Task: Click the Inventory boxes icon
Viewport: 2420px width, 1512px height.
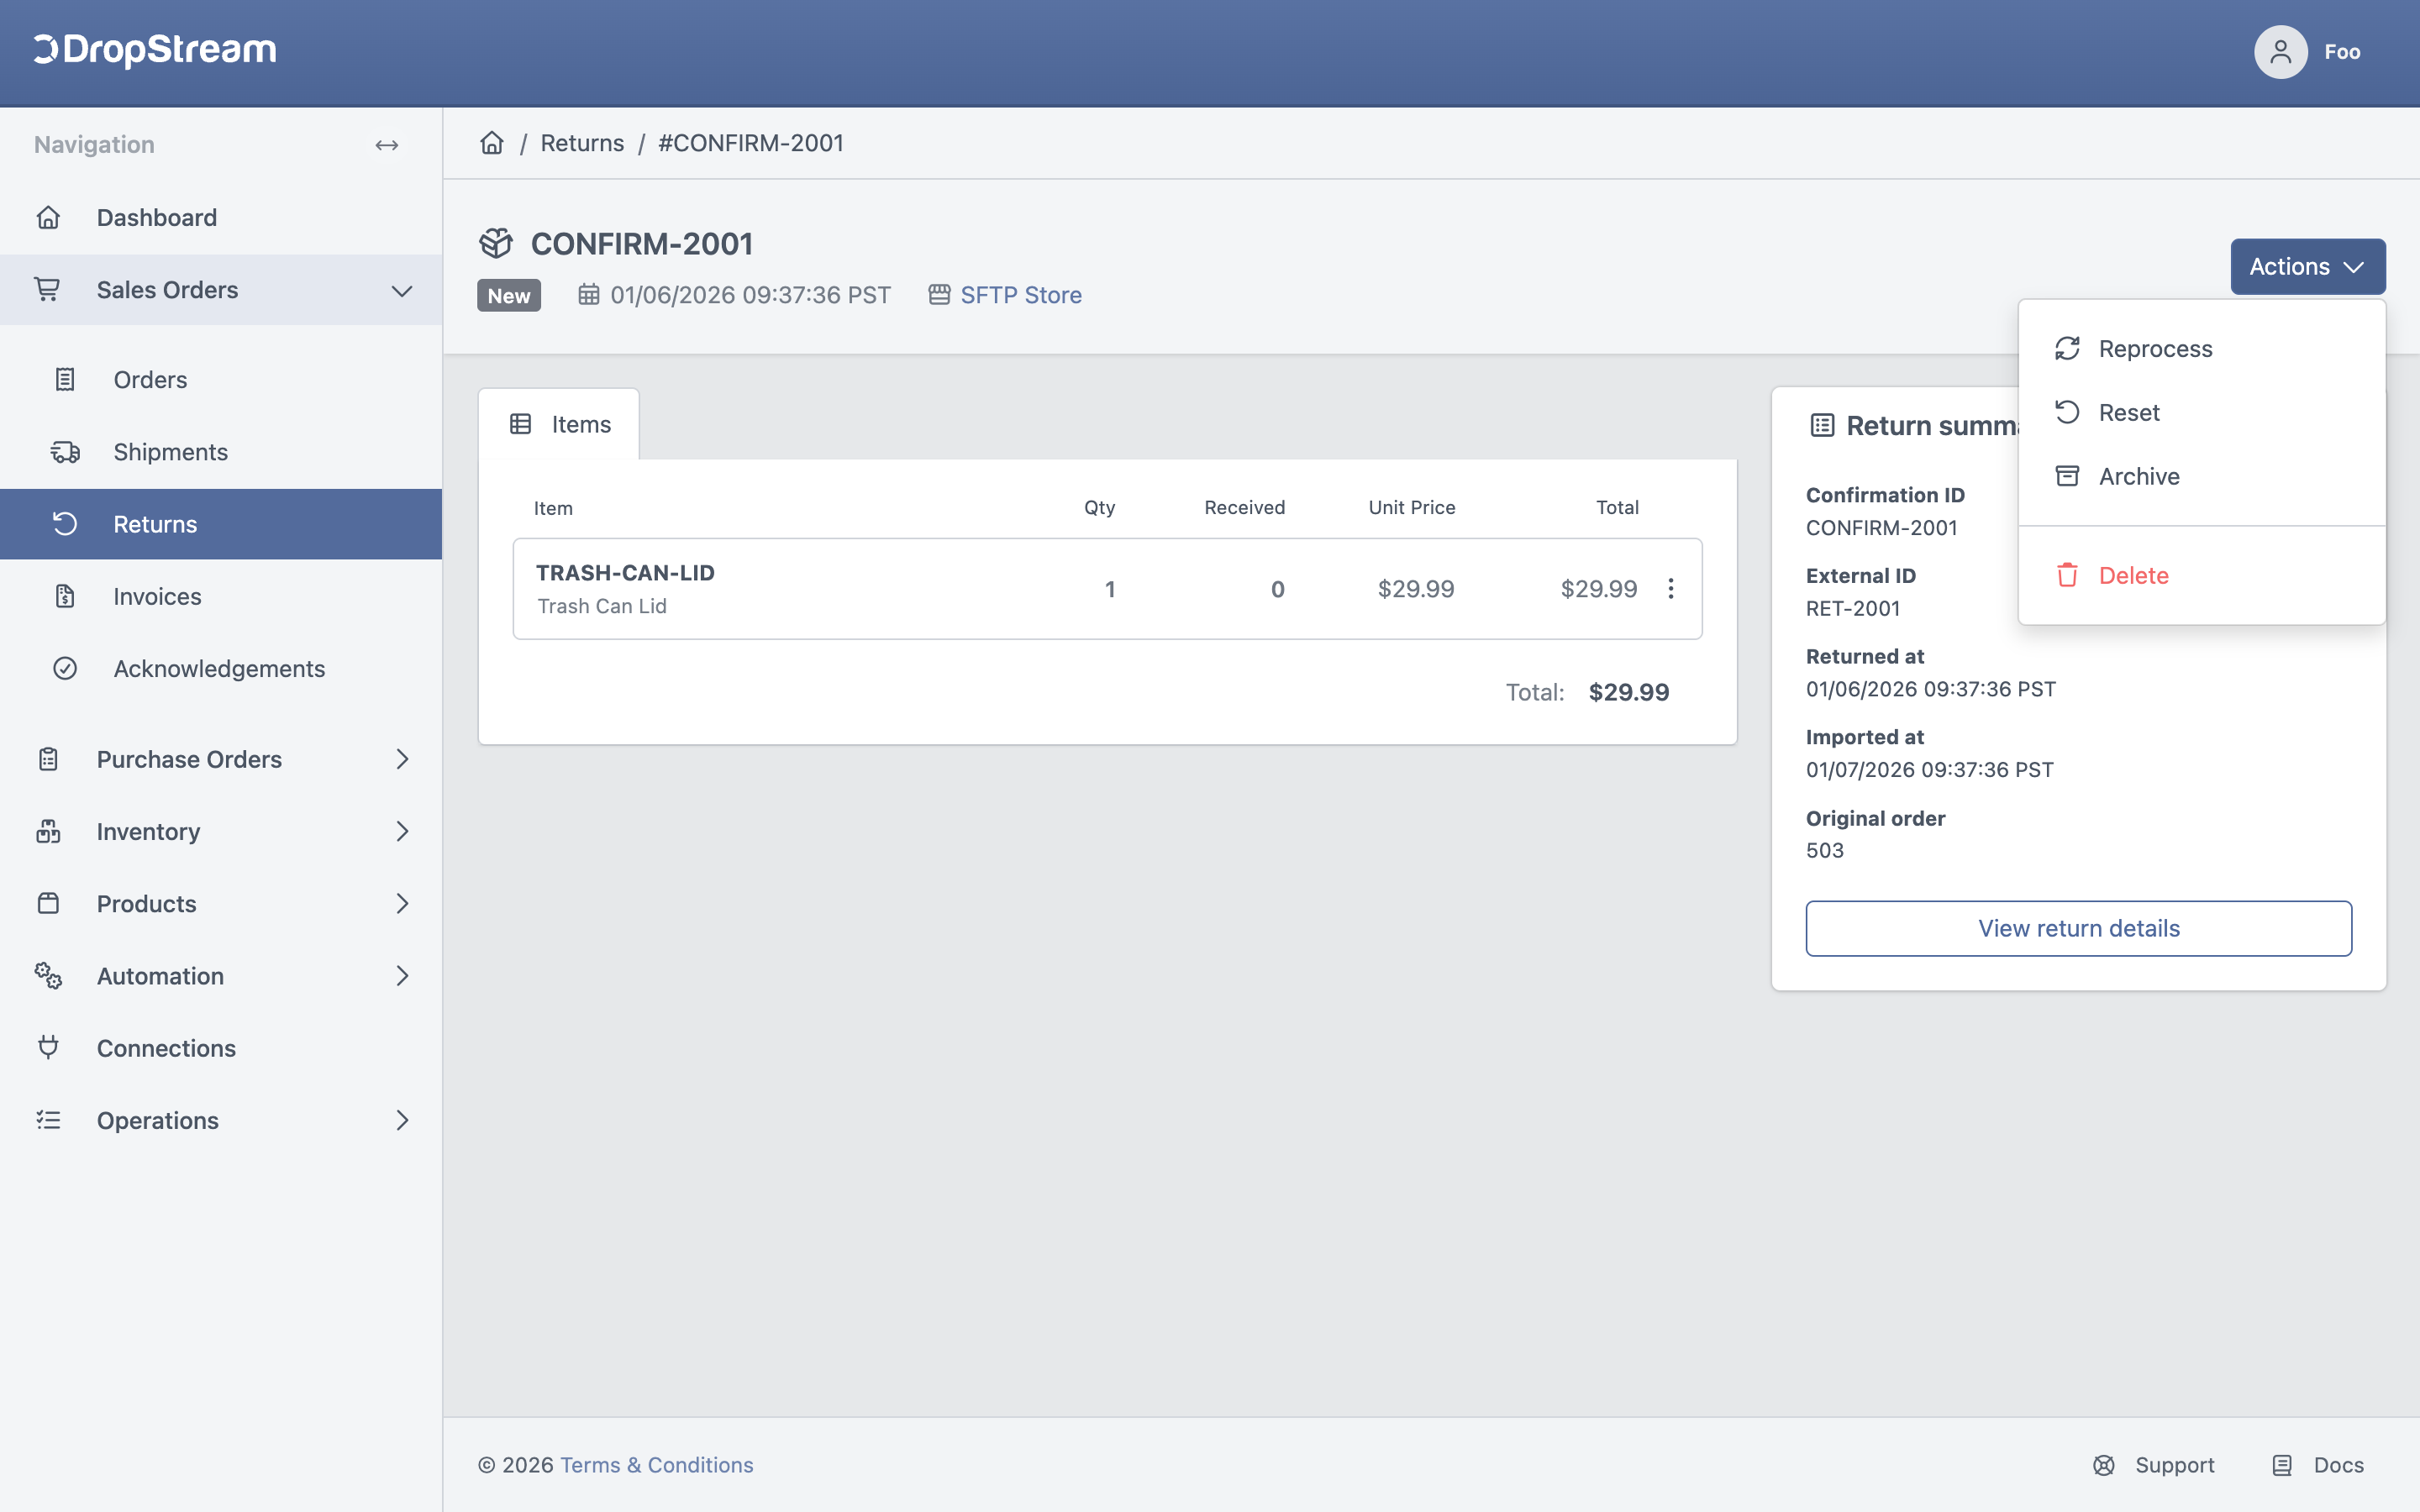Action: (x=48, y=832)
